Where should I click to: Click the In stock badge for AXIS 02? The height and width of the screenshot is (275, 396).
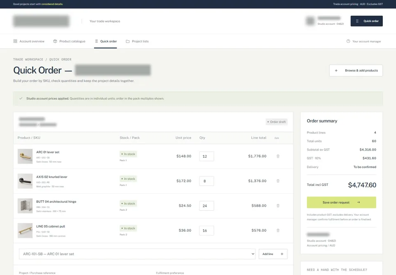(128, 179)
